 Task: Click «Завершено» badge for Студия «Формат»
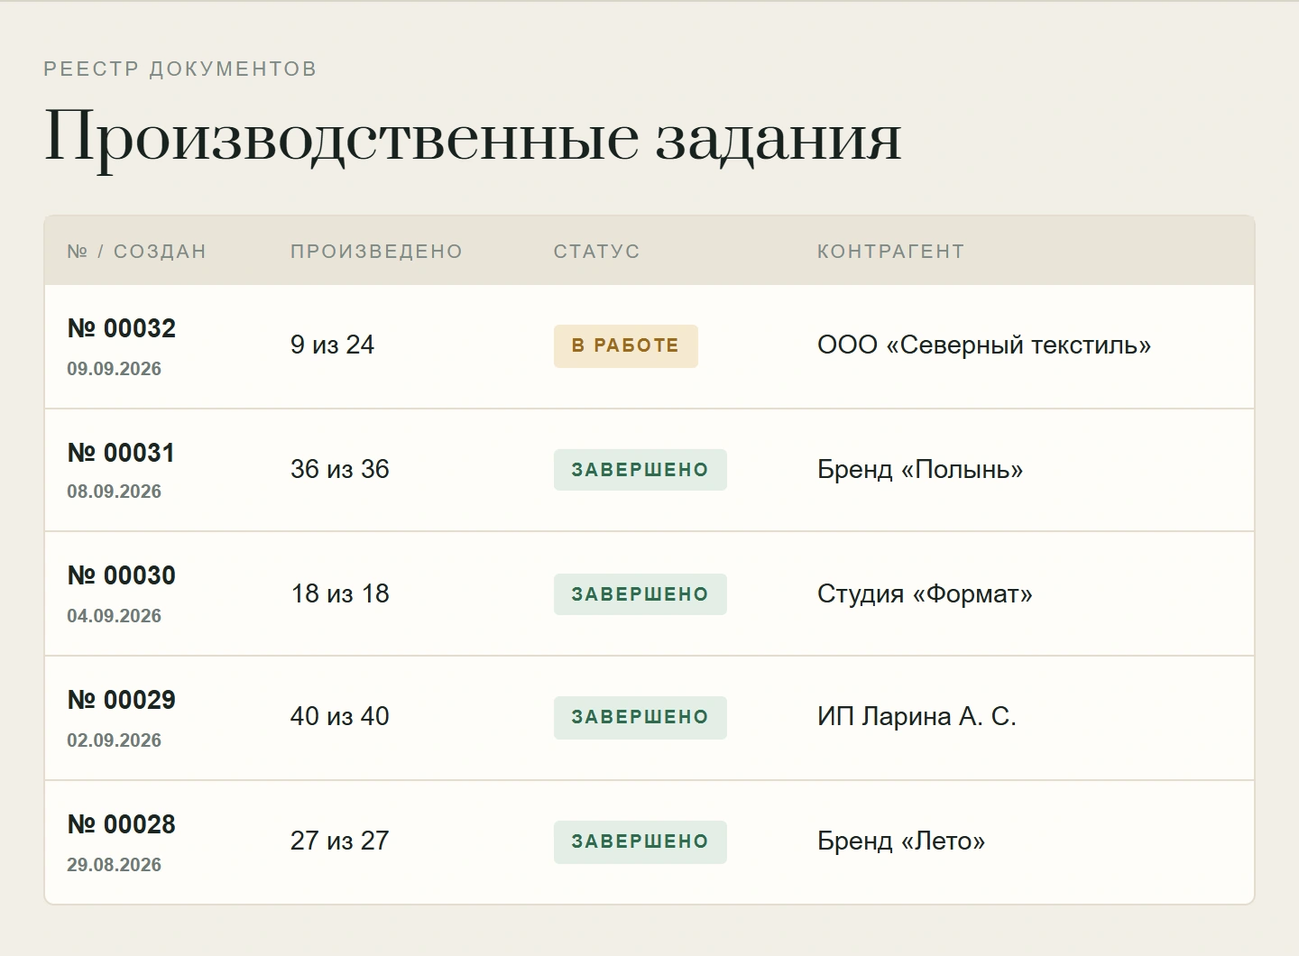point(640,594)
